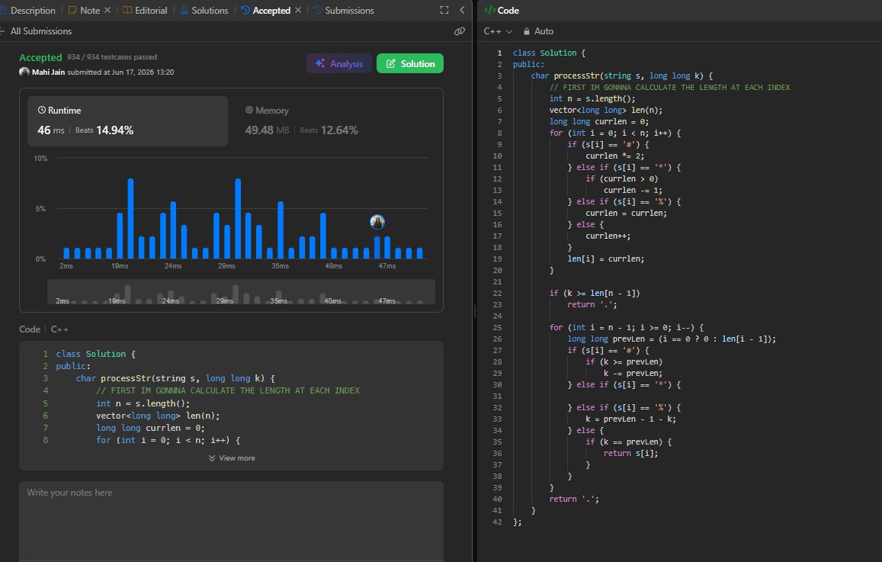Click the tallest bar near 19ms
882x562 pixels.
(130, 219)
